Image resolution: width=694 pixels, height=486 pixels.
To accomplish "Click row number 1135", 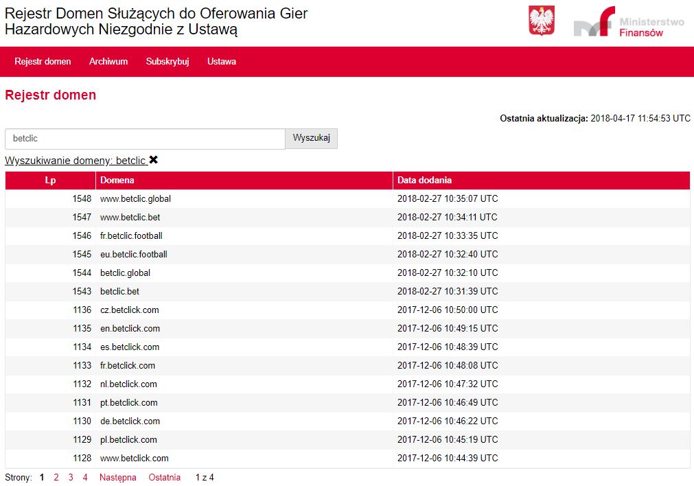I will pos(82,329).
